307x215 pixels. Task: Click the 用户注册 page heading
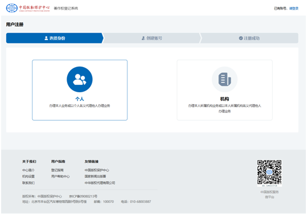tap(15, 25)
